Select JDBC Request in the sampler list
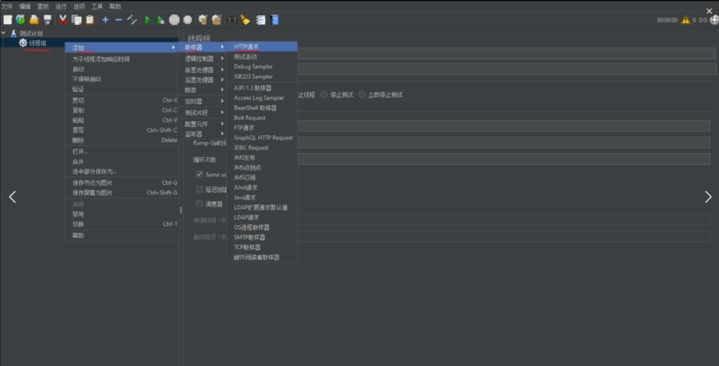Image resolution: width=719 pixels, height=366 pixels. pyautogui.click(x=251, y=148)
